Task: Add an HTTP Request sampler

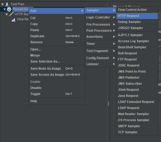Action: [137, 16]
